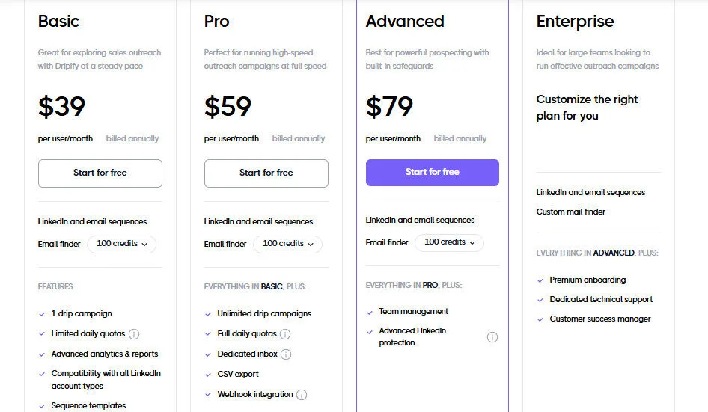The image size is (708, 412).
Task: Click Dedicated technical support feature
Action: pos(601,300)
